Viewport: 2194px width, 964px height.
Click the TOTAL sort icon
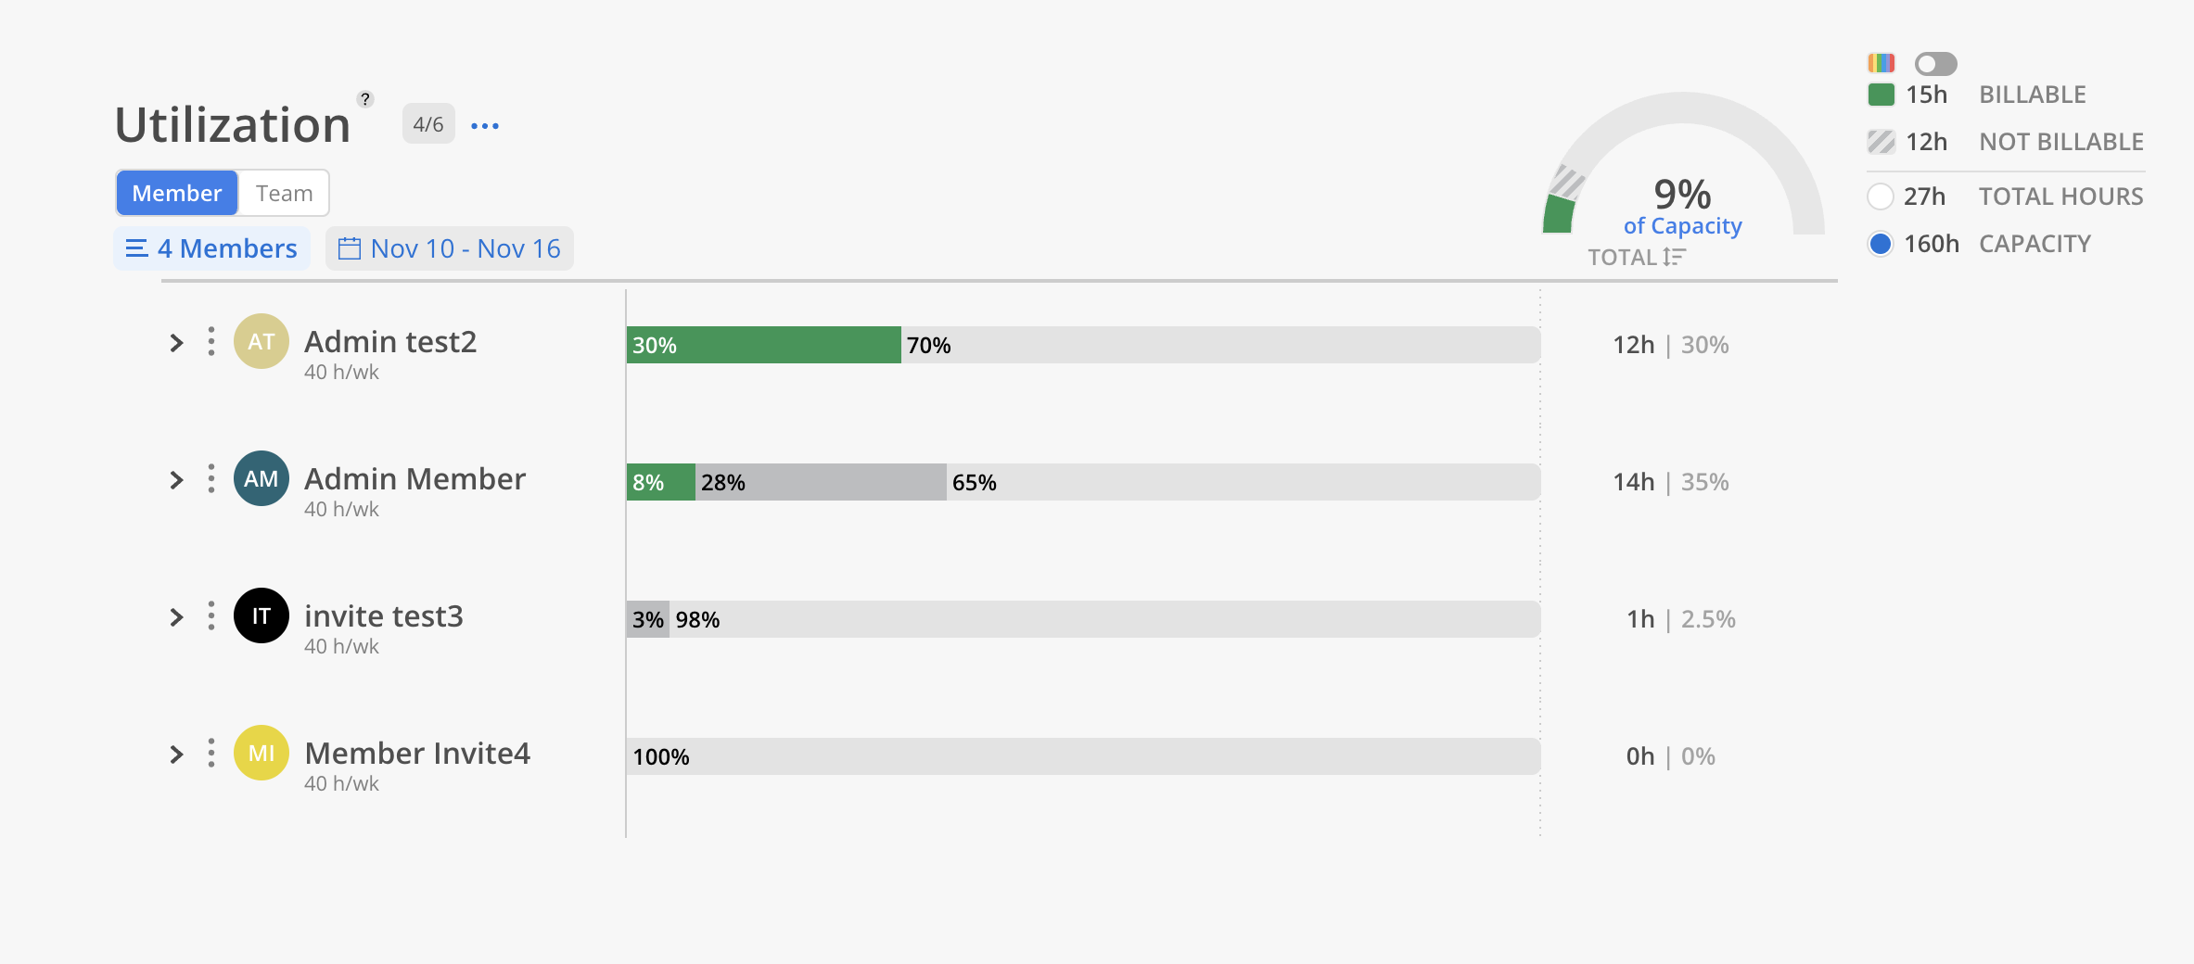(x=1674, y=257)
